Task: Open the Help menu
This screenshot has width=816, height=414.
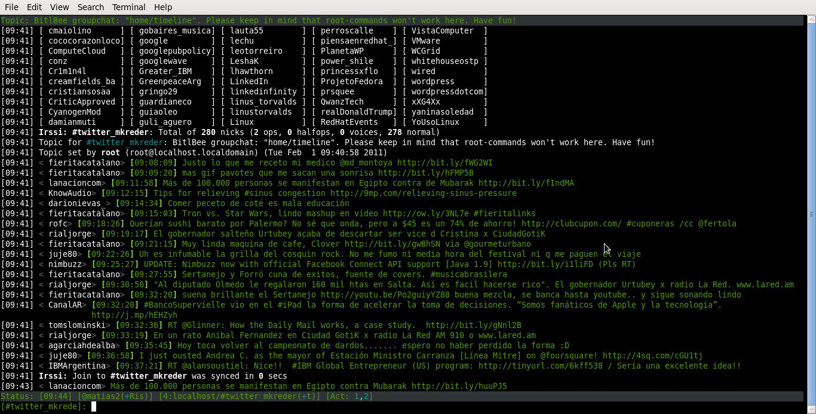Action: [x=163, y=7]
